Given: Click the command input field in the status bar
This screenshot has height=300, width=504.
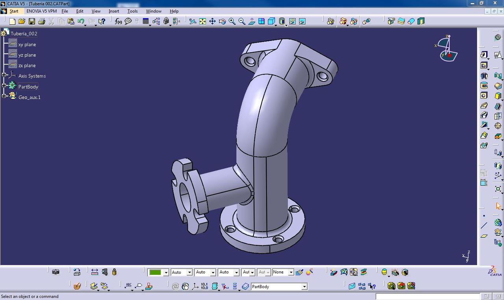Looking at the screenshot, I should 428,296.
